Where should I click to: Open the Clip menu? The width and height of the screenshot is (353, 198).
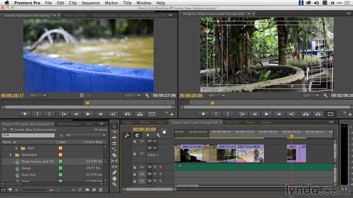pyautogui.click(x=73, y=3)
